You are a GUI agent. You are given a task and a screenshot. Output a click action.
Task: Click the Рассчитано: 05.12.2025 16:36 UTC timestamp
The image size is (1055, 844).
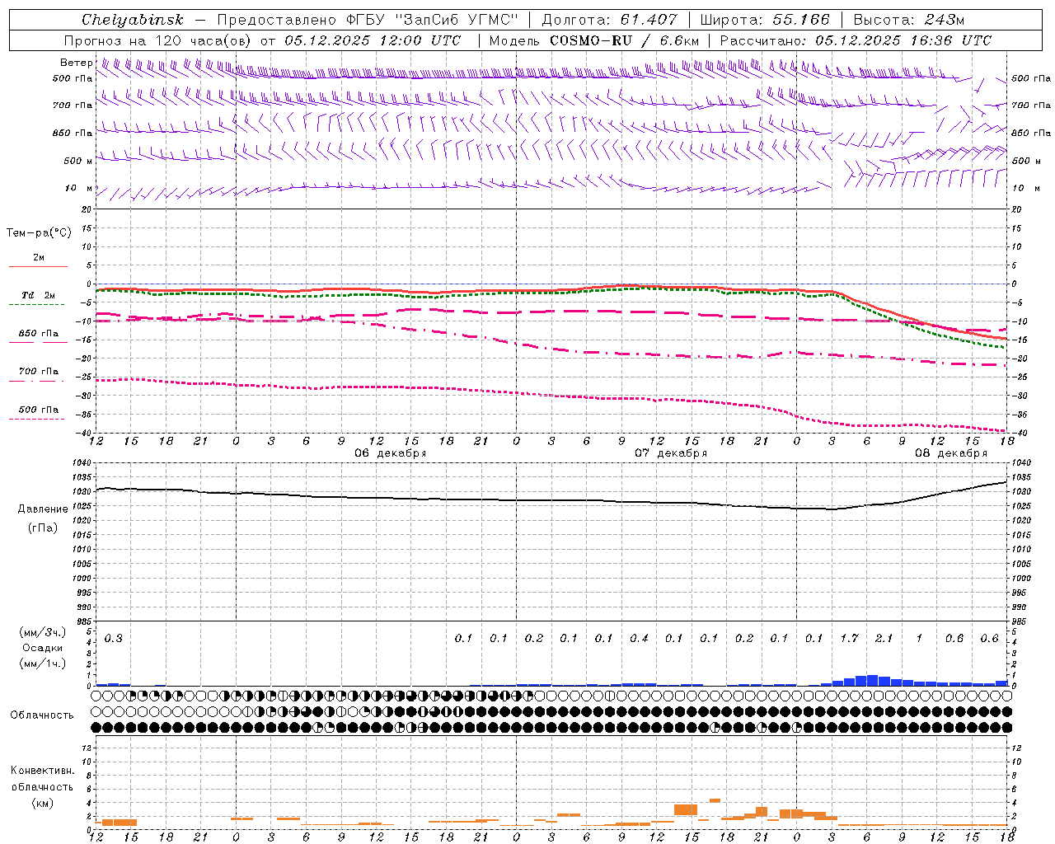click(856, 40)
